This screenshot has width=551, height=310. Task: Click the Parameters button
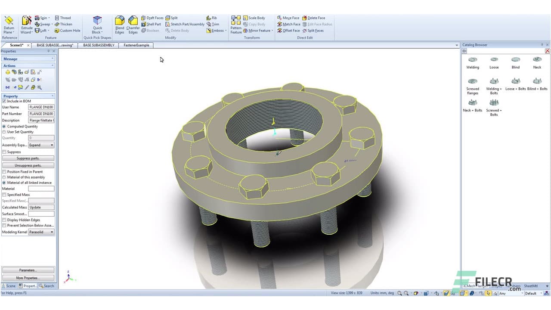tap(28, 270)
